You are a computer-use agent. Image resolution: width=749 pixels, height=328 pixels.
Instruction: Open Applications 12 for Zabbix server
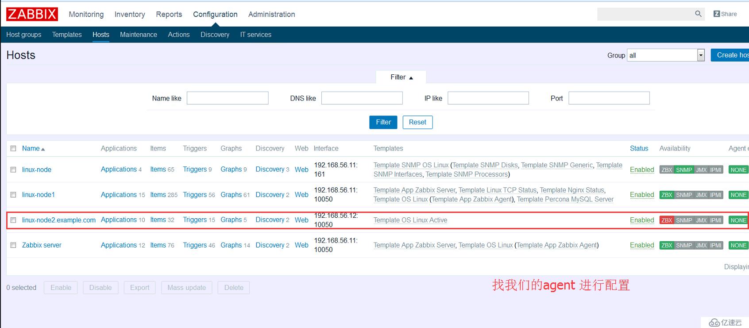click(119, 245)
